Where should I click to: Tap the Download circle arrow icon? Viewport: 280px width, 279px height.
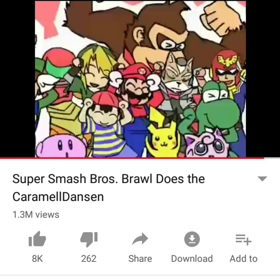[x=192, y=239]
